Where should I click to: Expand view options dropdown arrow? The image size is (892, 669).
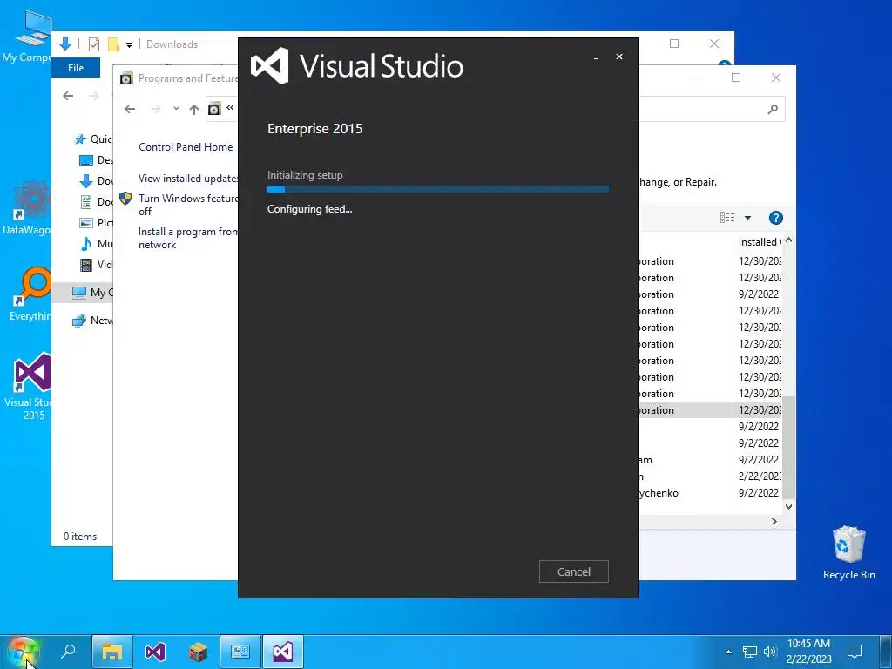(x=747, y=217)
